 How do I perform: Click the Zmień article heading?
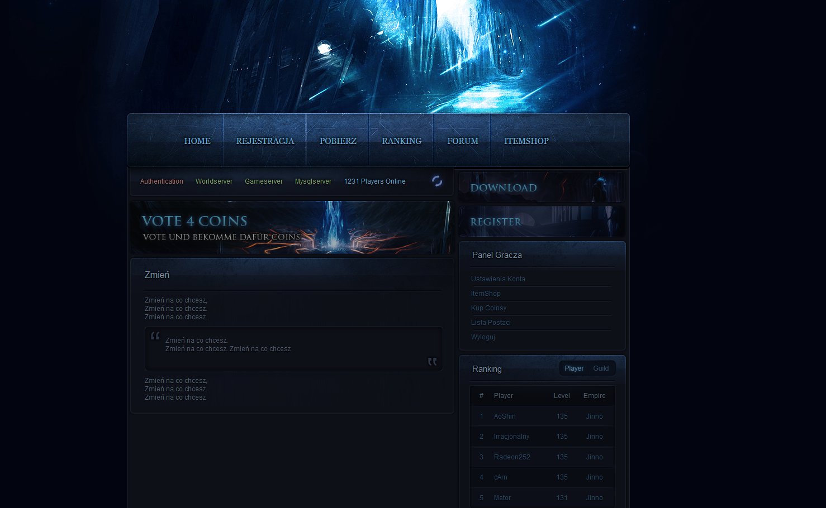tap(157, 275)
